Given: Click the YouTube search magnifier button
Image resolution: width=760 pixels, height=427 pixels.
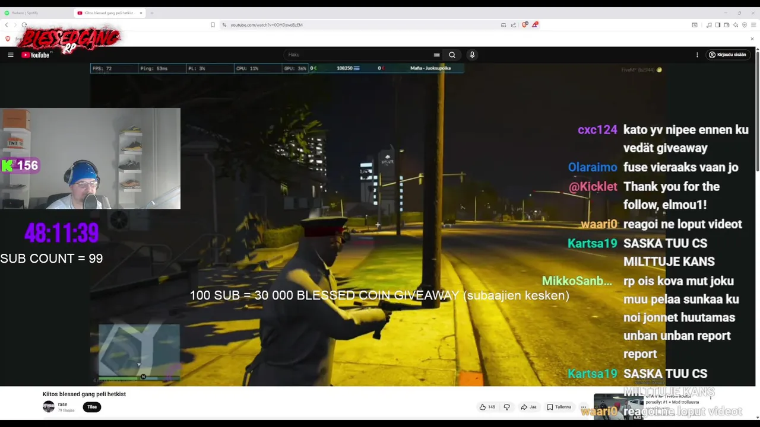Looking at the screenshot, I should pos(452,55).
